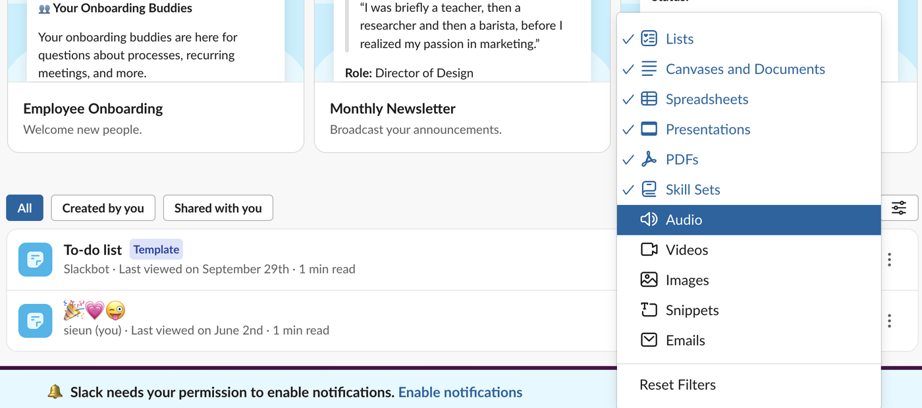Click the notification bell icon
Image resolution: width=922 pixels, height=408 pixels.
55,392
